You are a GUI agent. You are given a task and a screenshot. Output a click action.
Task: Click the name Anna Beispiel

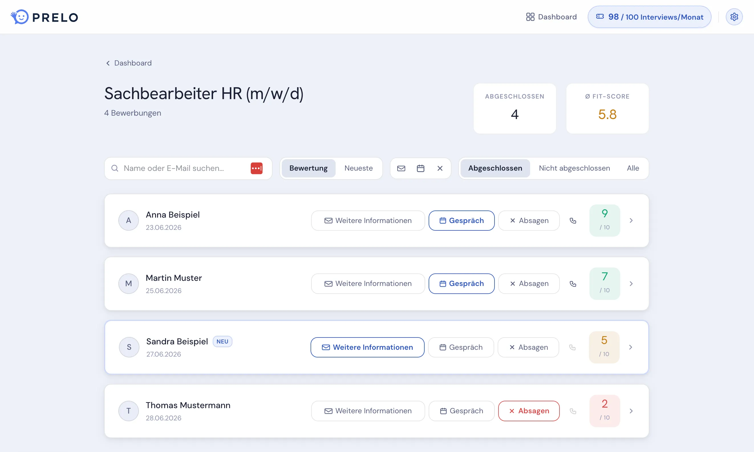pyautogui.click(x=173, y=215)
